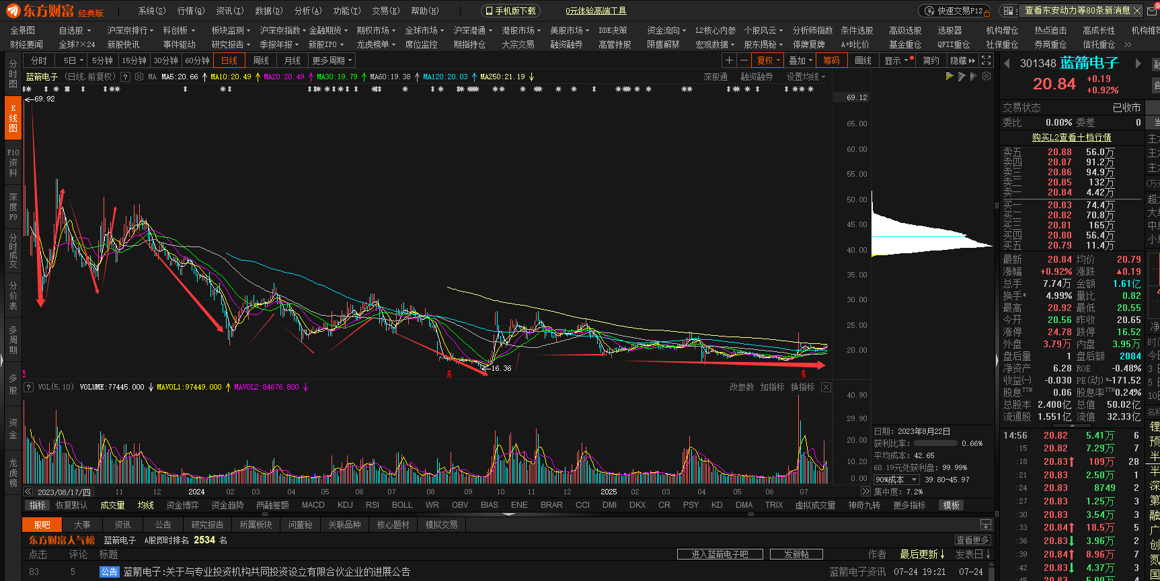Click the timeline scroll-right double arrow
Image resolution: width=1160 pixels, height=581 pixels.
(x=865, y=492)
